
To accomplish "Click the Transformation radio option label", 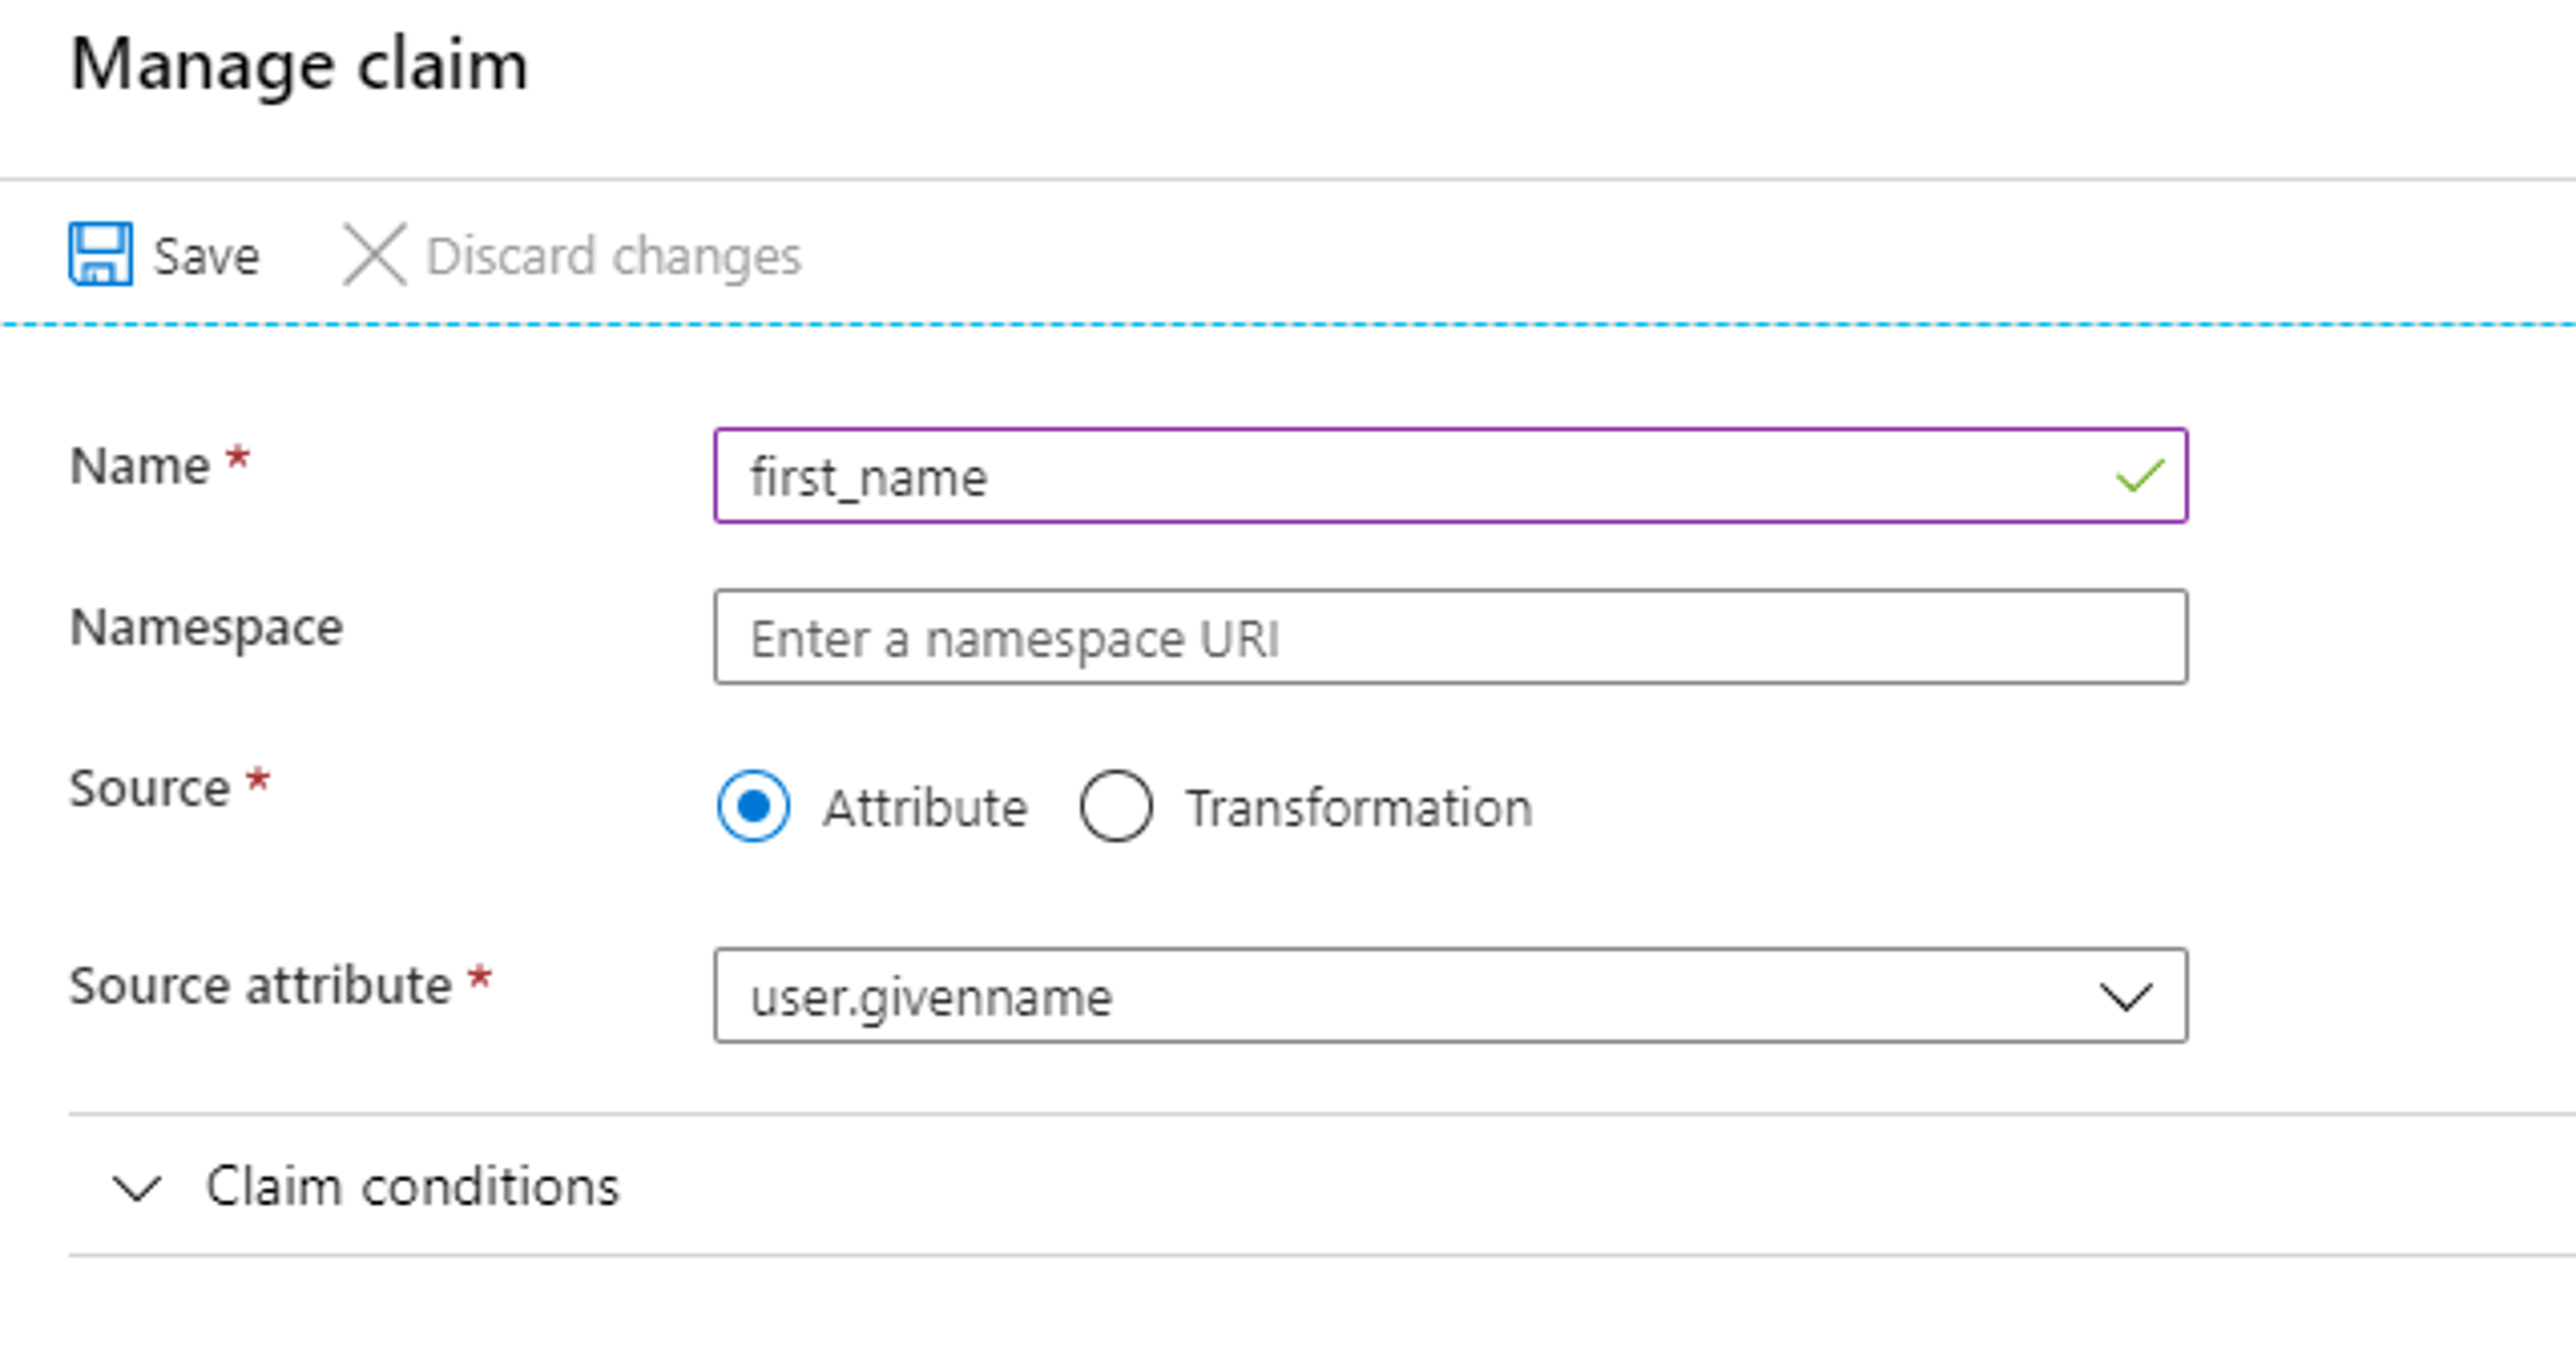I will 1359,808.
